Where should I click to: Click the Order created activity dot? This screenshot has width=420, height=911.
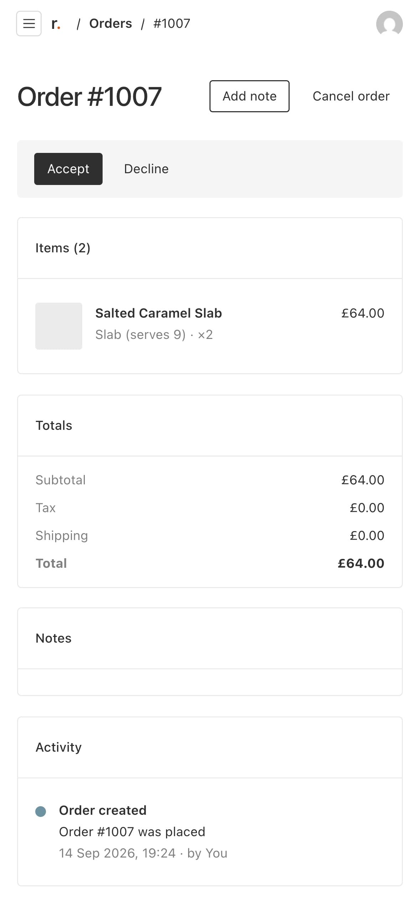pos(41,811)
